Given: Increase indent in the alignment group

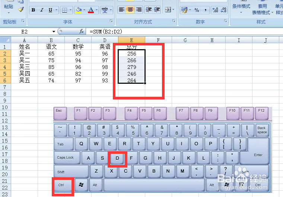Looking at the screenshot, I should tap(157, 10).
